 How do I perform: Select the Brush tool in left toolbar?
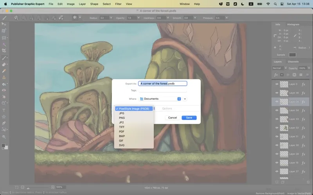4,58
